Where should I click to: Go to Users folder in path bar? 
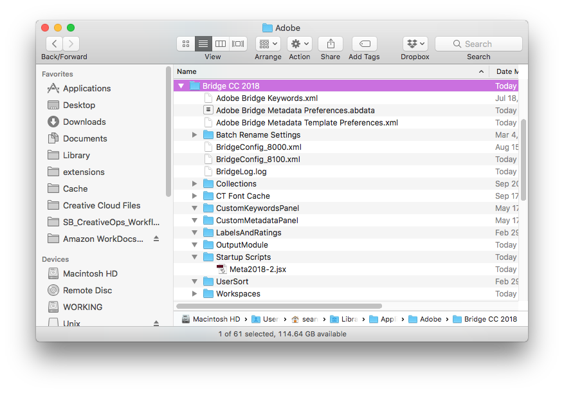(265, 319)
